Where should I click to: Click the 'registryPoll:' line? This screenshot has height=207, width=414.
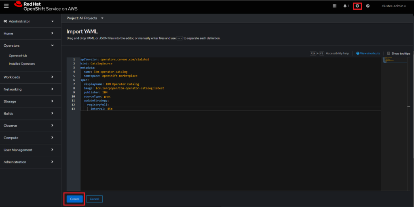[x=98, y=105]
